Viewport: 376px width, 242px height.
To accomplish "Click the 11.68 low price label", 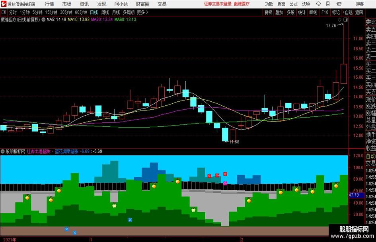I will click(234, 142).
